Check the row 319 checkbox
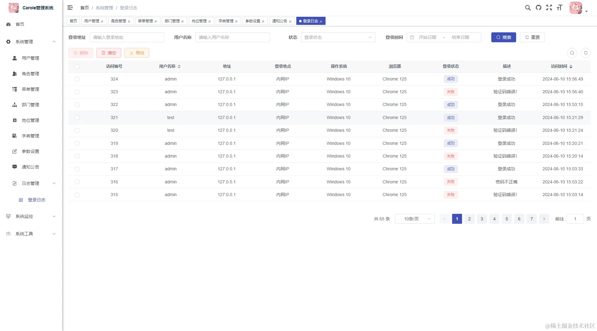Viewport: 597px width, 331px height. (x=77, y=143)
